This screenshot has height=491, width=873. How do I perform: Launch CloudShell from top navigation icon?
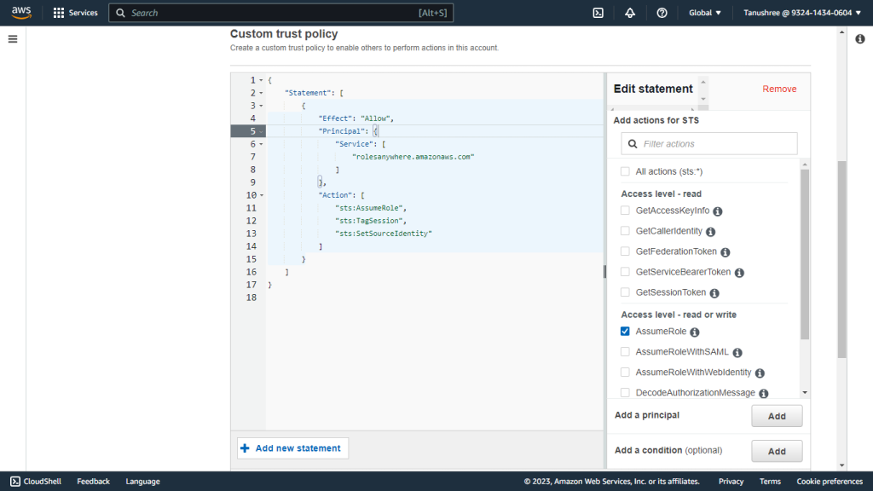click(x=598, y=12)
